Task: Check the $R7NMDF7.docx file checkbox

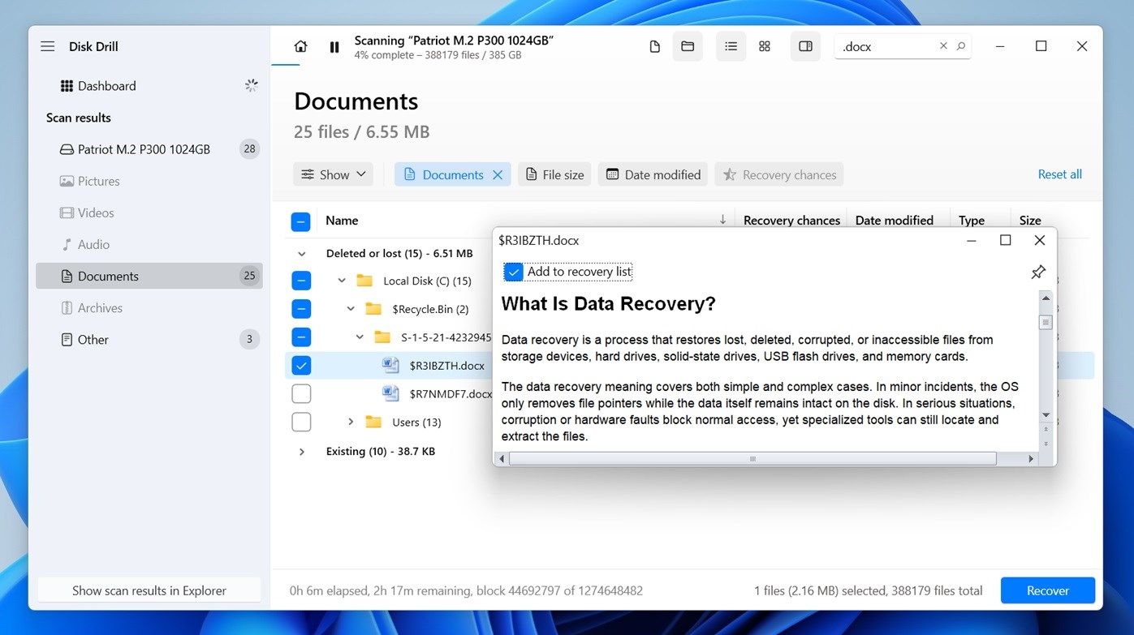Action: coord(300,394)
